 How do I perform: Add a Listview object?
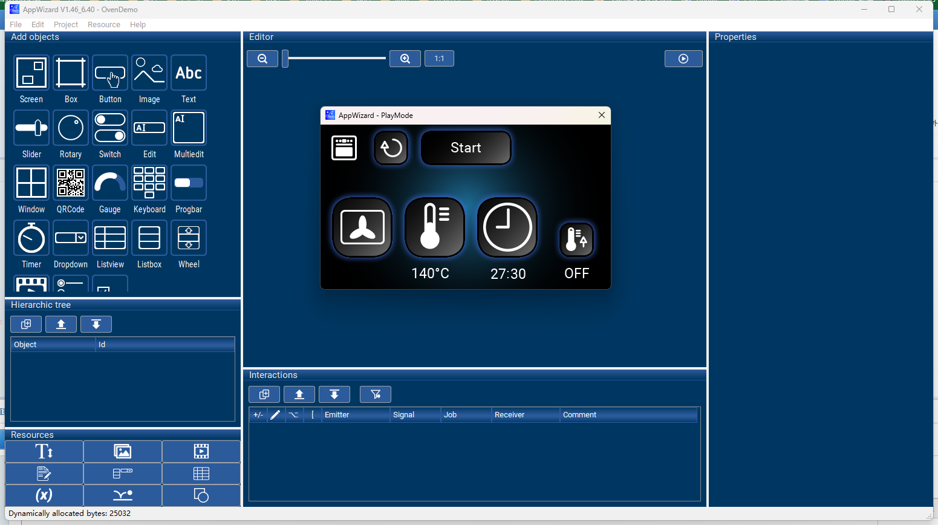[x=110, y=238]
